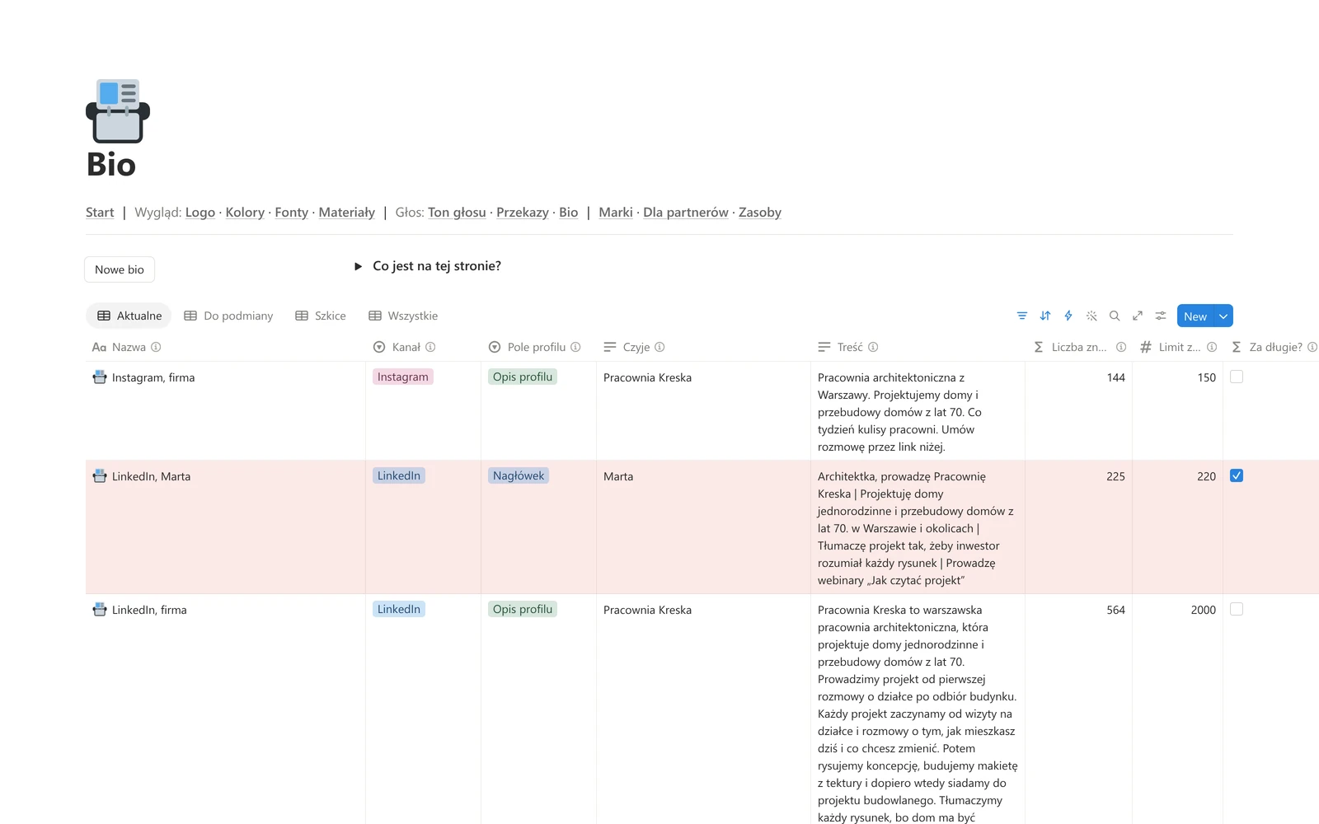This screenshot has width=1319, height=824.
Task: Click info icon next to Limit z... column
Action: (1212, 347)
